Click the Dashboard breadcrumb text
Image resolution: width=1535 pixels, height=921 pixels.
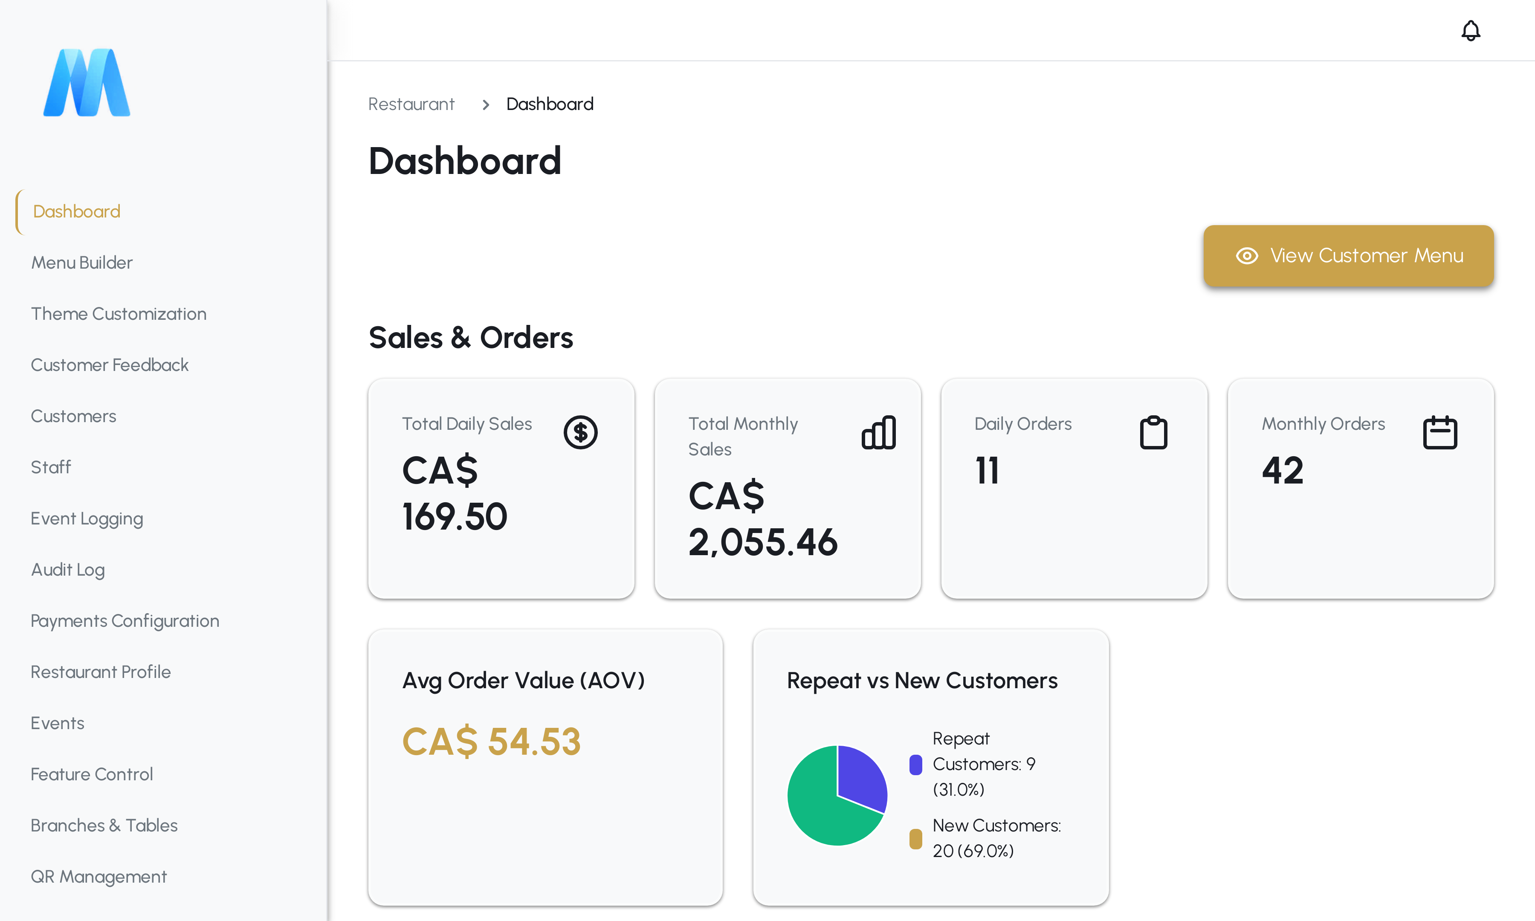pyautogui.click(x=550, y=104)
